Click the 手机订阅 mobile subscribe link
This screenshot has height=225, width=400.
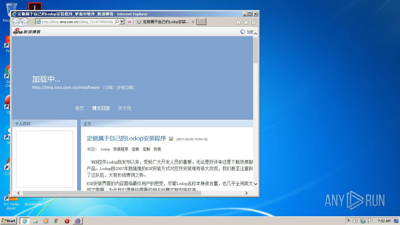(x=125, y=87)
